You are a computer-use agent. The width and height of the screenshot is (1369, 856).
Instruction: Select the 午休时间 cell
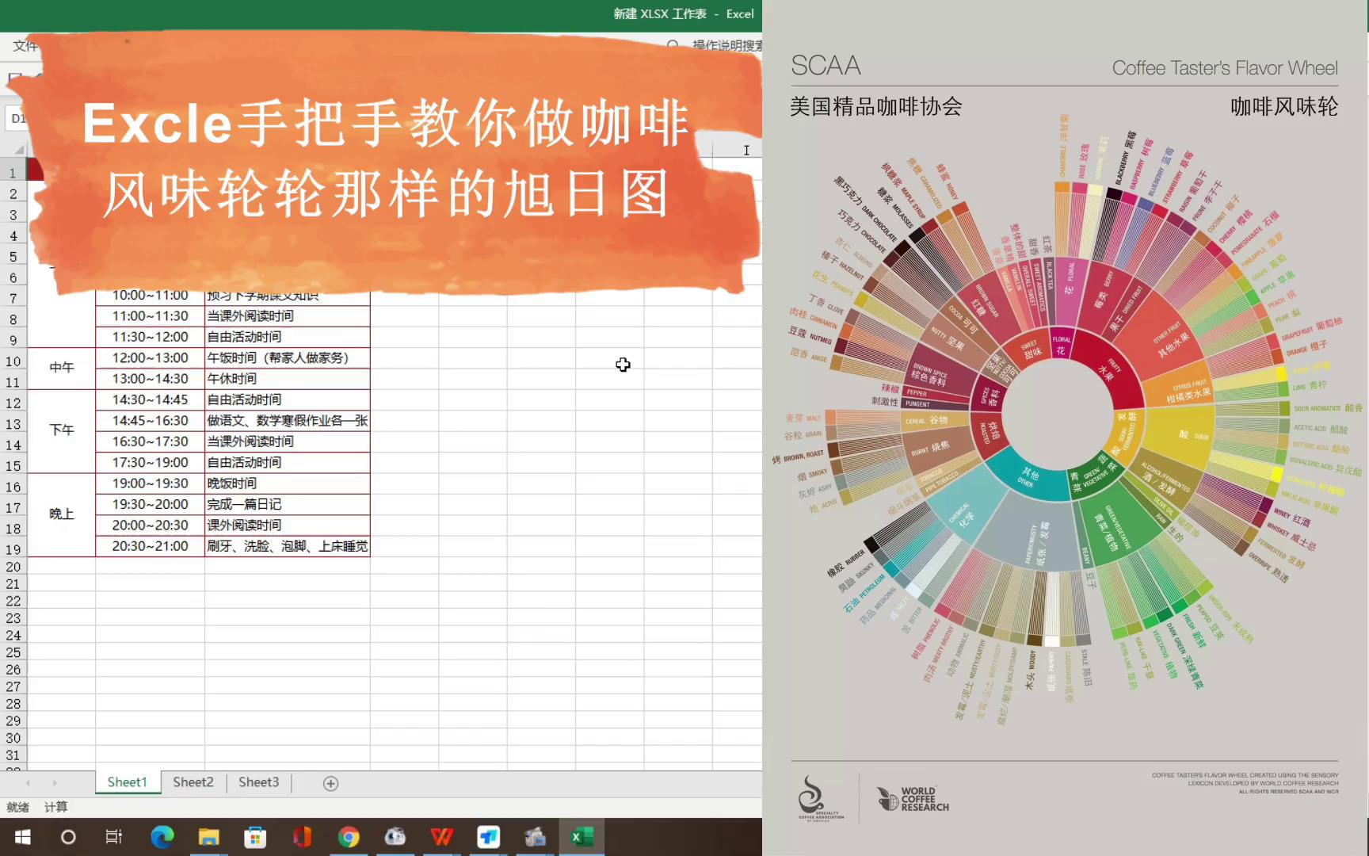pyautogui.click(x=288, y=379)
